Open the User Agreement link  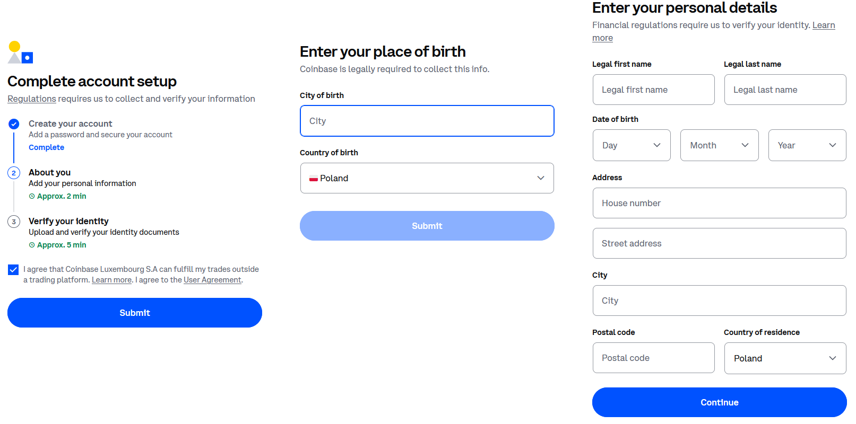point(212,280)
